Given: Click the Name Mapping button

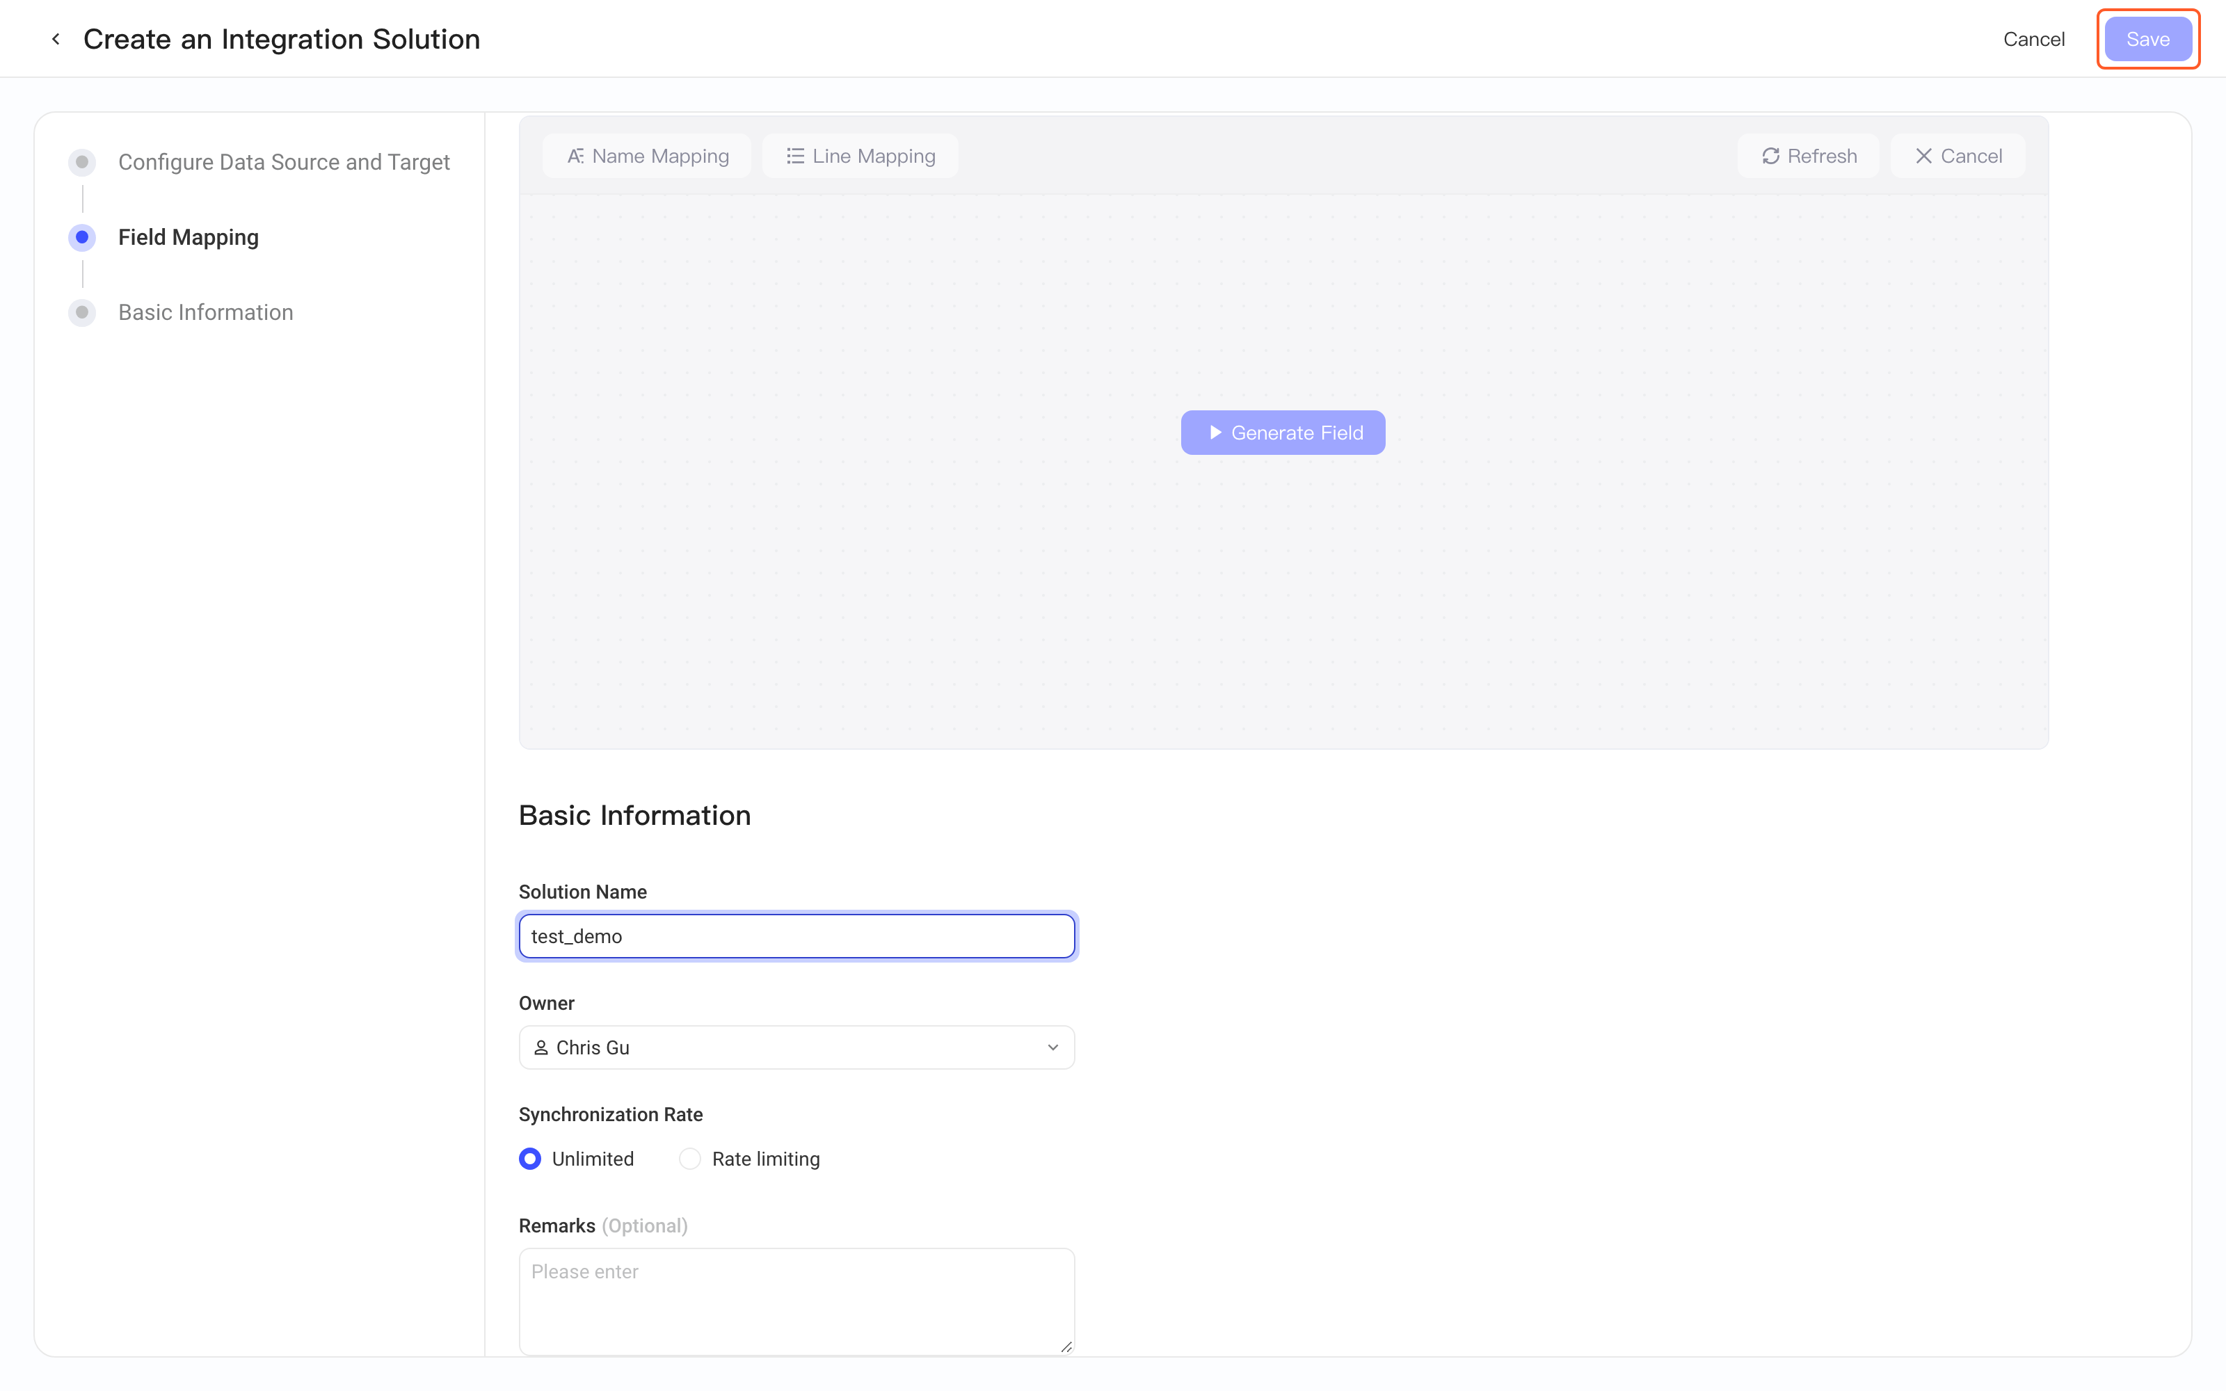Looking at the screenshot, I should [647, 156].
